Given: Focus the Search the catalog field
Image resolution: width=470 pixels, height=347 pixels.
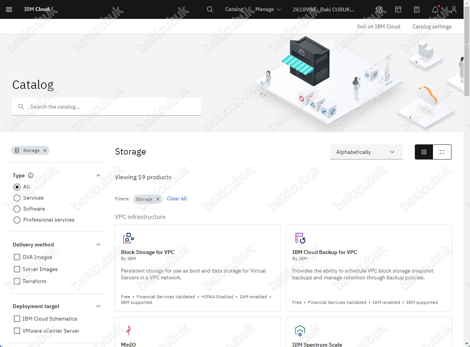Looking at the screenshot, I should 107,107.
